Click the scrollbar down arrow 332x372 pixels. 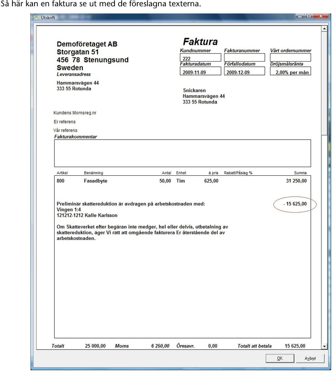[324, 346]
